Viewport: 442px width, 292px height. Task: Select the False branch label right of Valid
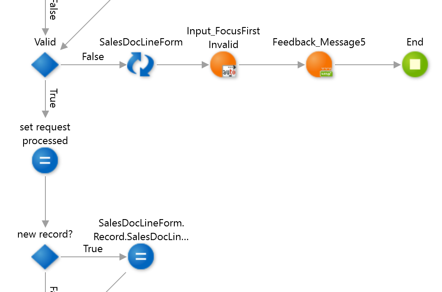click(x=93, y=57)
